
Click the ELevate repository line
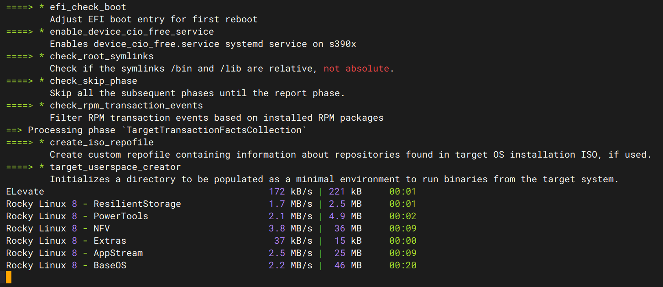coord(25,191)
